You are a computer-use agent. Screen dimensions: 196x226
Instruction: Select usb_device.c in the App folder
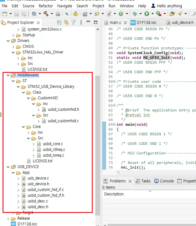38,178
